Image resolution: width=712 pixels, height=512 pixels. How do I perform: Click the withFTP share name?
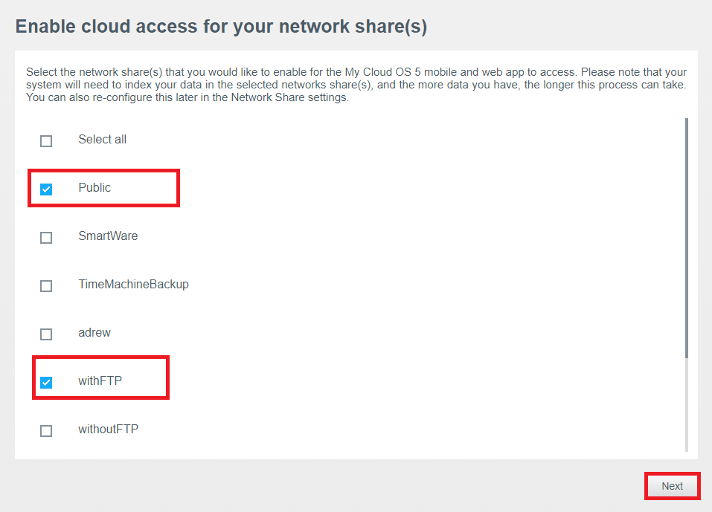pos(100,381)
